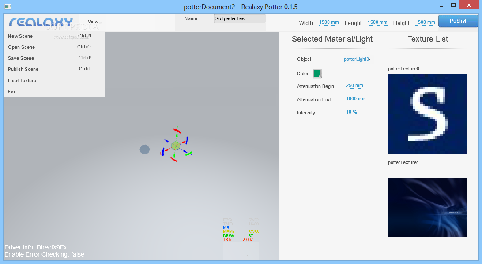The width and height of the screenshot is (482, 264).
Task: Select the gray light sphere in viewport
Action: tap(144, 150)
